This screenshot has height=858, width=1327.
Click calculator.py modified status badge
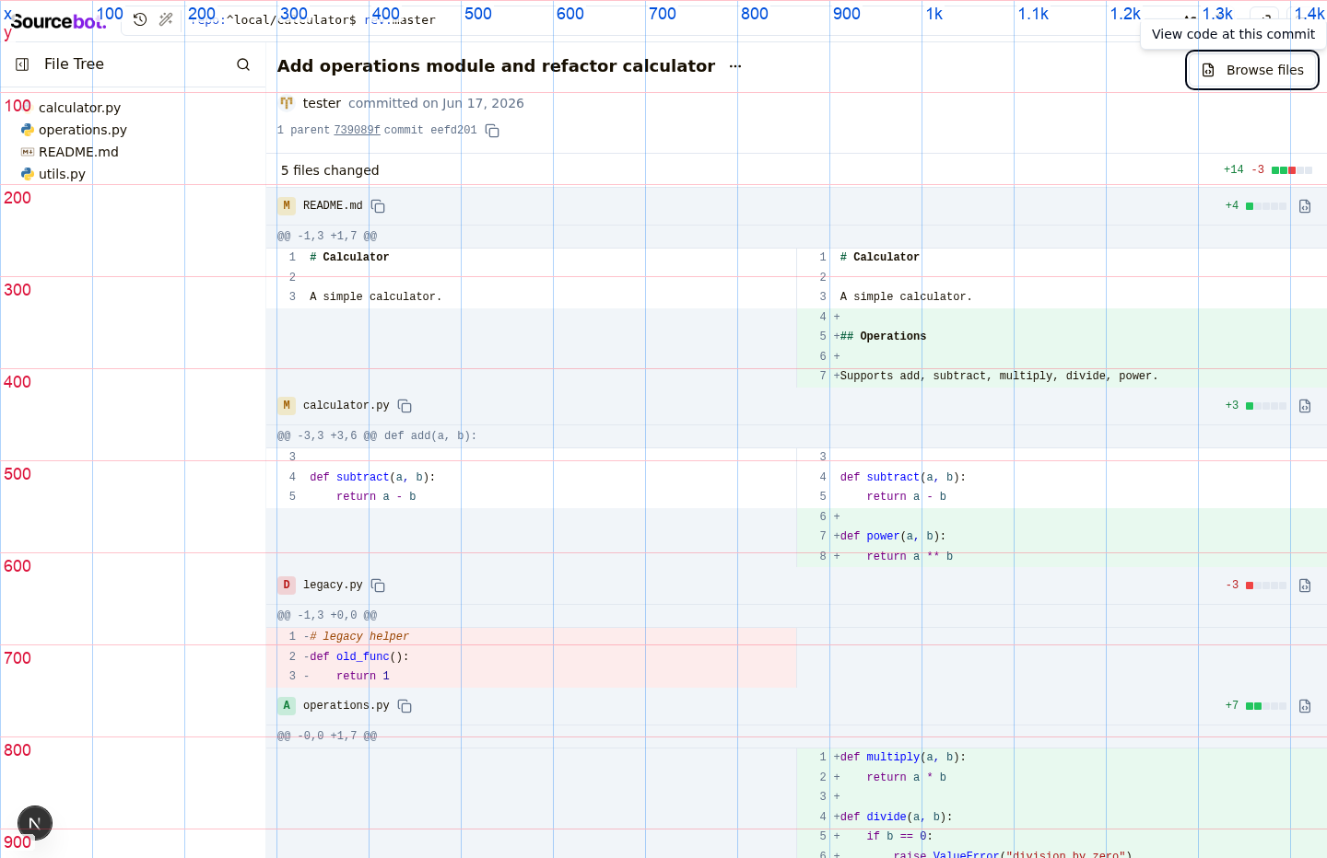[x=287, y=406]
